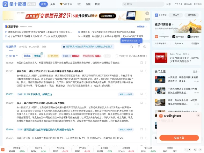Bookmark the 18:21:11 Russian diesel news
Screen dimensions: 204x153
(142, 71)
